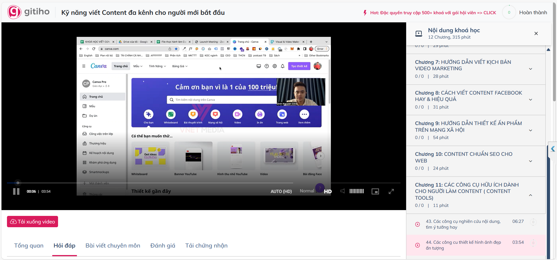Switch the video to fullscreen
Viewport: 557px width, 260px height.
point(391,191)
